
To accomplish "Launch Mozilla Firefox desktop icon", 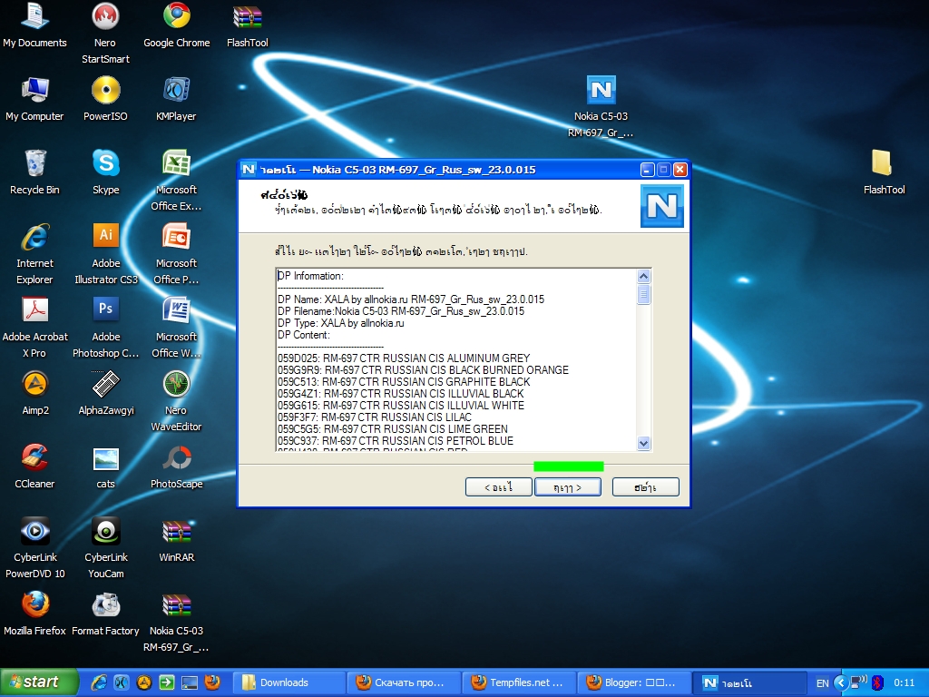I will [35, 614].
